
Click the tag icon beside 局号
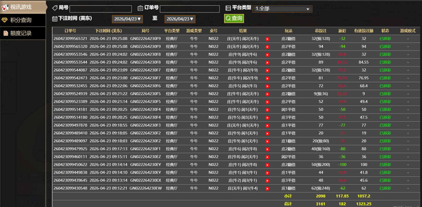[55, 8]
